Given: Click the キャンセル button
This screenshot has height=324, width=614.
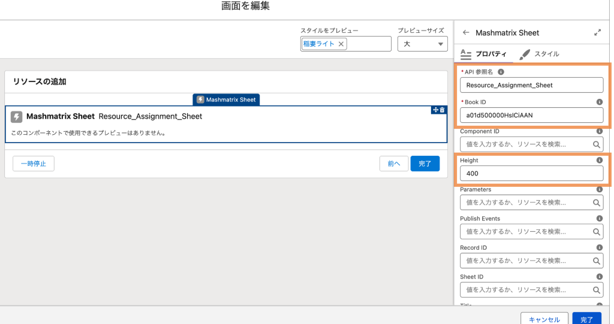Looking at the screenshot, I should tap(544, 320).
